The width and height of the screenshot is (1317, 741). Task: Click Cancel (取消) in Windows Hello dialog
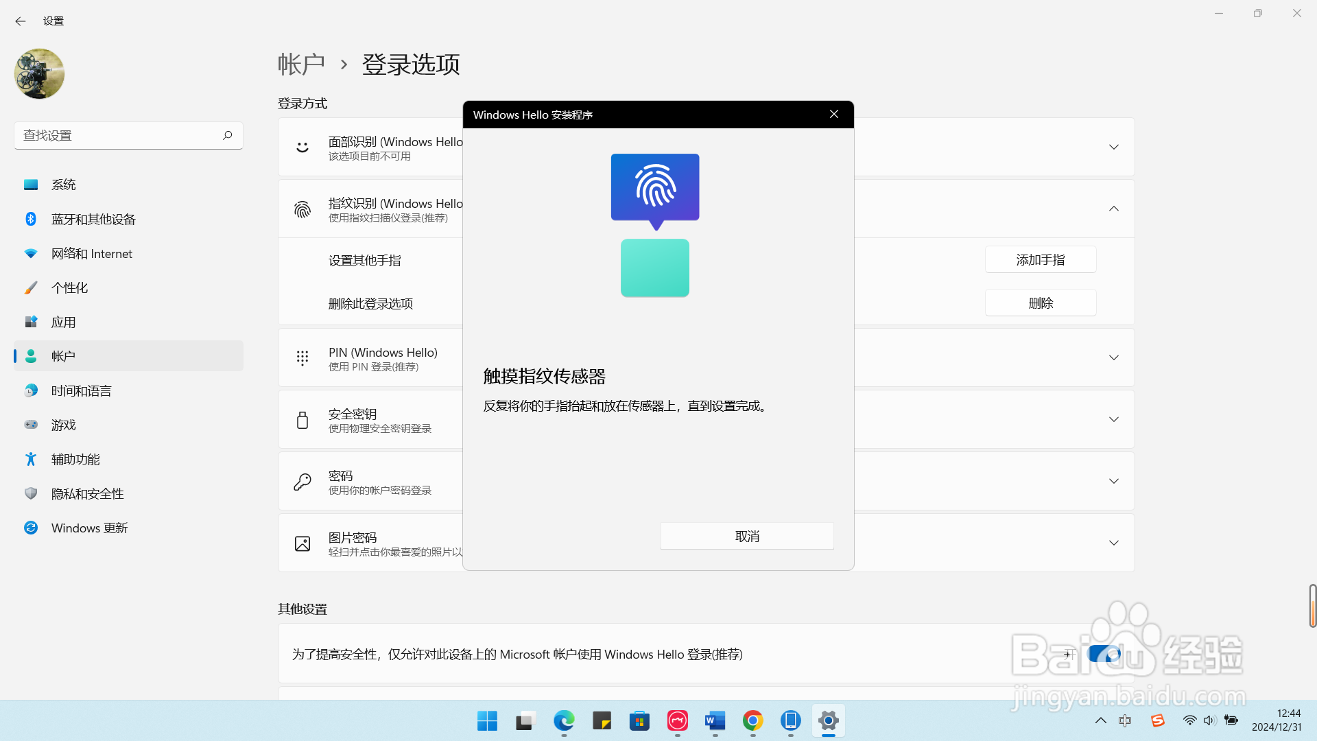[747, 536]
